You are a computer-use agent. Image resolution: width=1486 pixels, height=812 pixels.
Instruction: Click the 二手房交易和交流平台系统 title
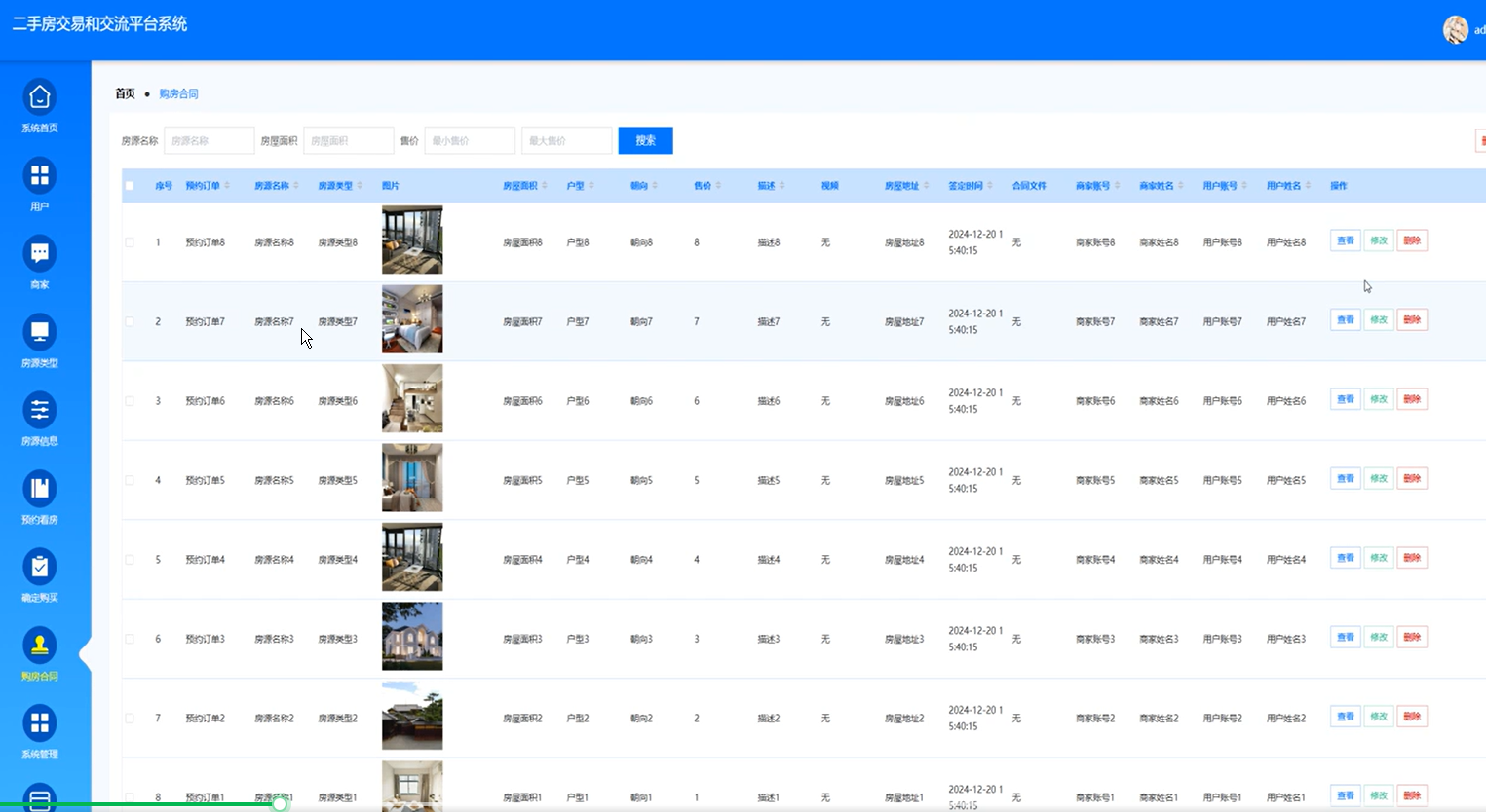(x=99, y=24)
